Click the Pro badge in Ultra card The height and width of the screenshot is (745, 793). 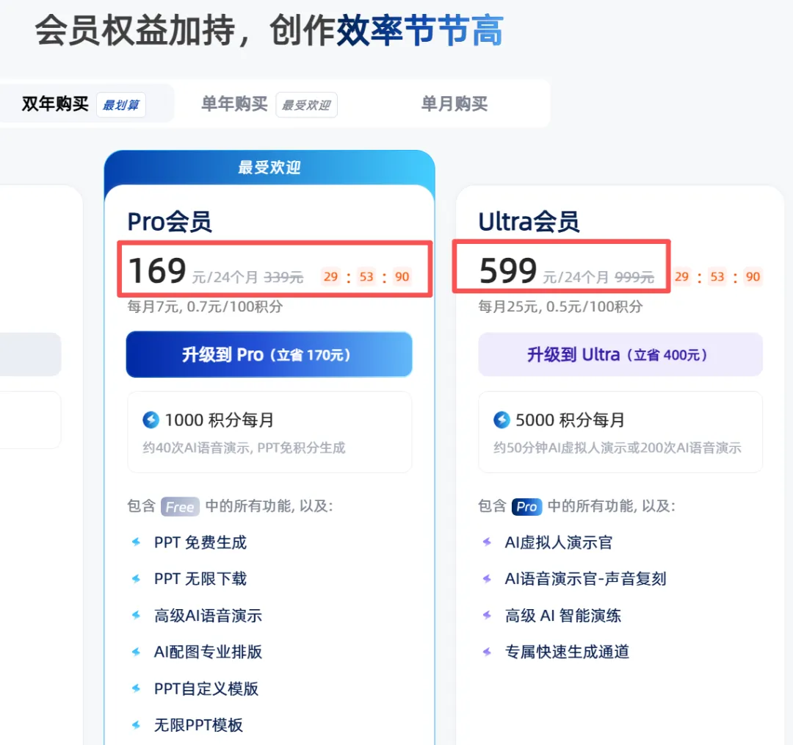526,507
